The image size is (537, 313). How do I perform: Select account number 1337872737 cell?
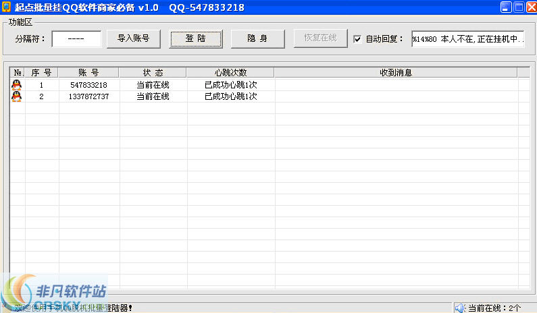[88, 96]
